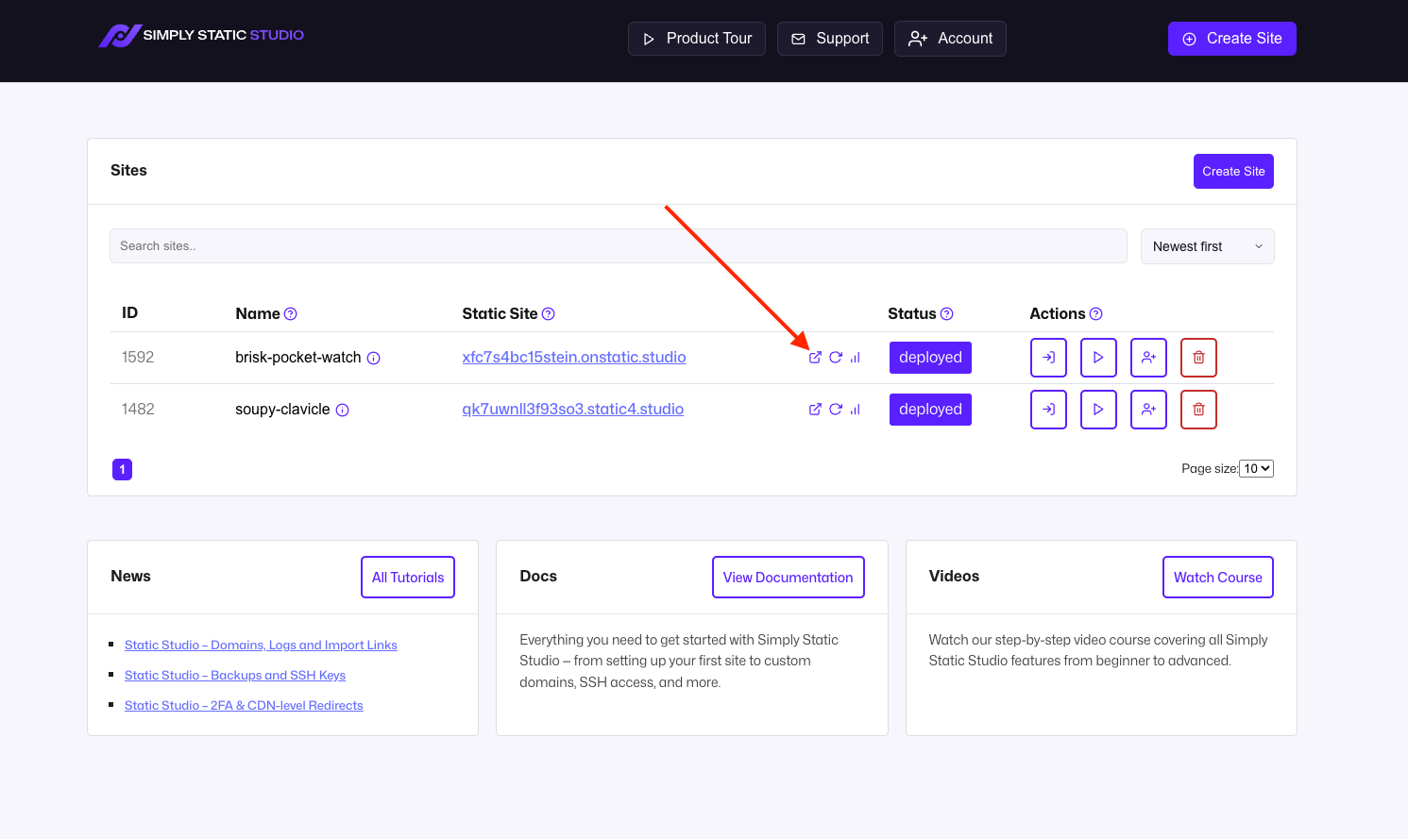Open external link icon for brisk-pocket-watch
The image size is (1408, 839).
tap(815, 358)
